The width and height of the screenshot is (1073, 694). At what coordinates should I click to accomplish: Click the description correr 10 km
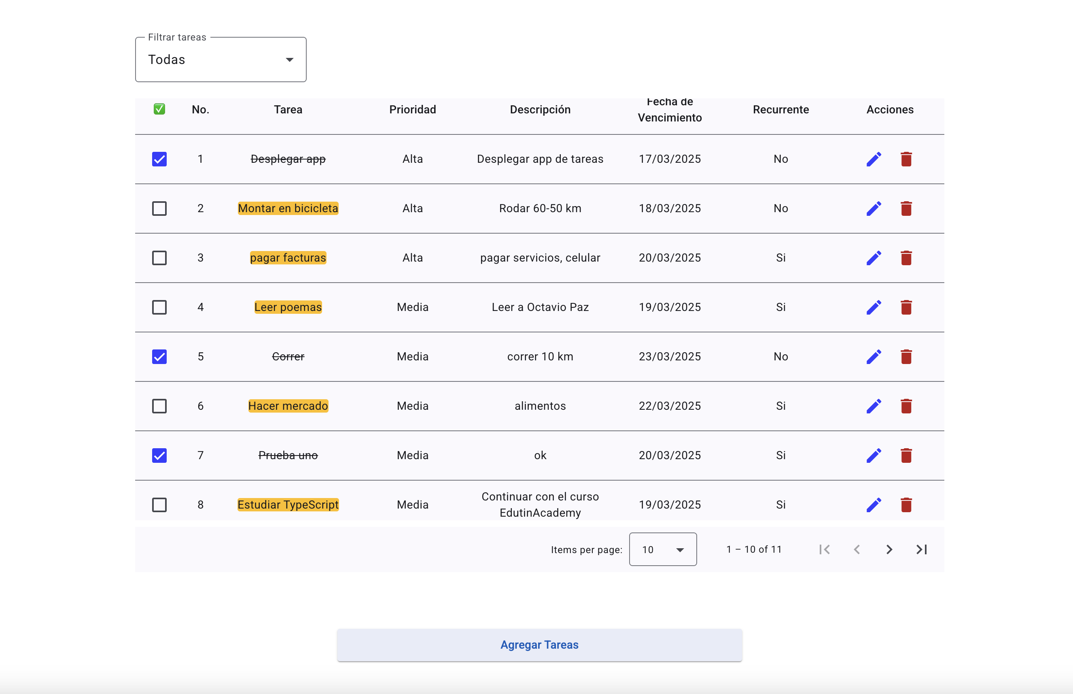click(x=540, y=356)
